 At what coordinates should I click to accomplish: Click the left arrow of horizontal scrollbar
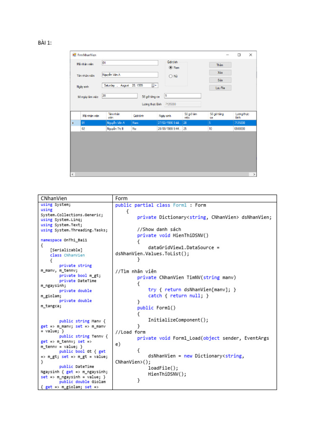pyautogui.click(x=72, y=174)
